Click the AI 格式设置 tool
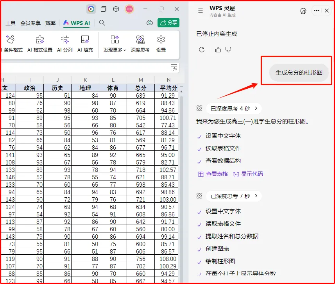The image size is (335, 284). pos(40,44)
